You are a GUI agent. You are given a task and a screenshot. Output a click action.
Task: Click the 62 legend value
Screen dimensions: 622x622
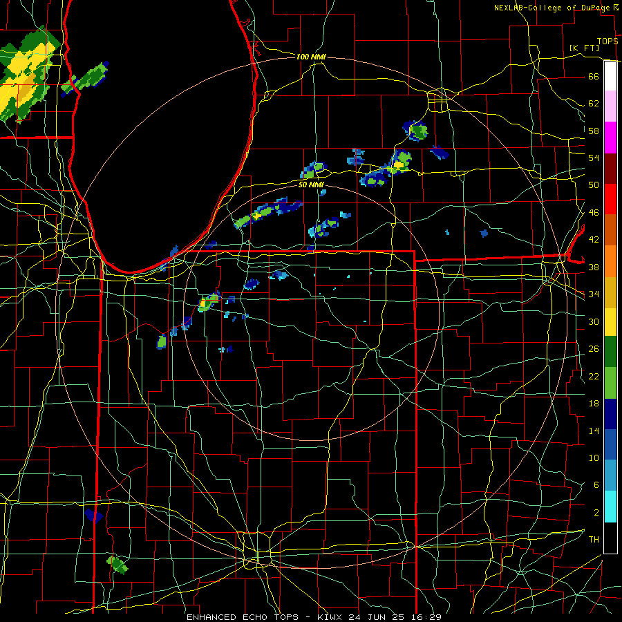pyautogui.click(x=594, y=104)
